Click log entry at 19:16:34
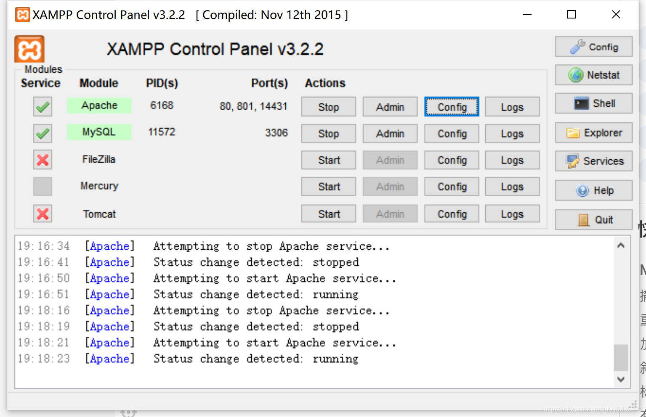This screenshot has width=646, height=417. (204, 246)
